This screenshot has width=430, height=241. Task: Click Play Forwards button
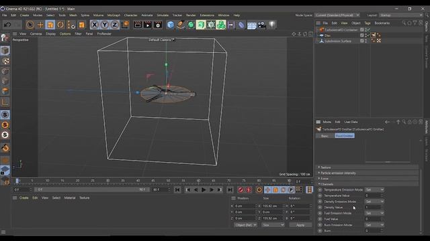(x=204, y=189)
